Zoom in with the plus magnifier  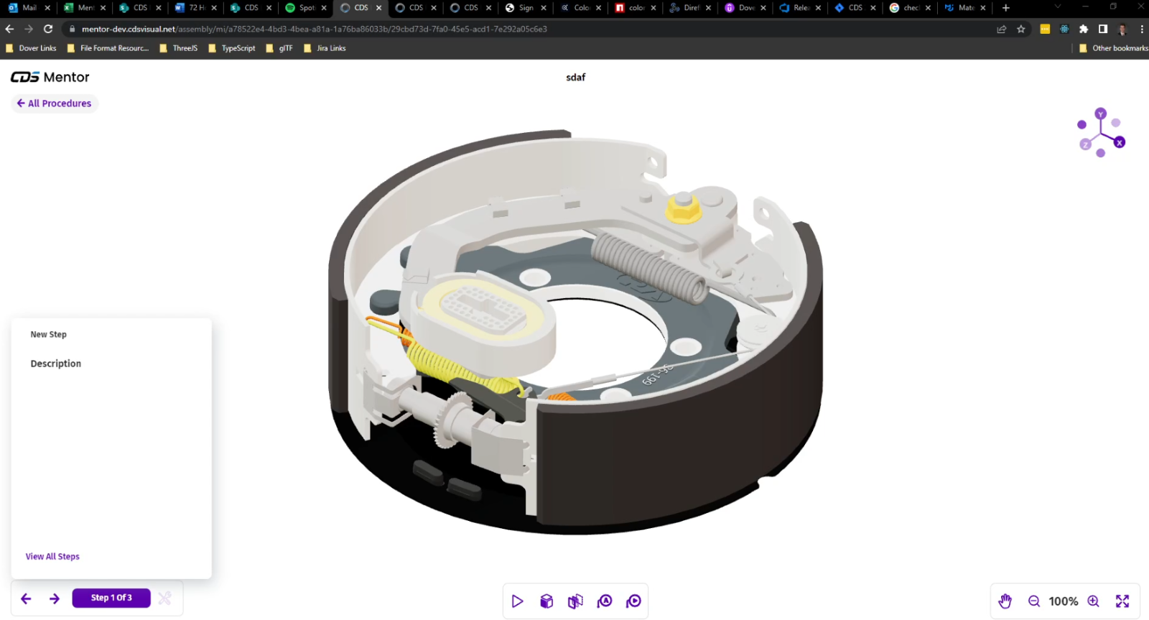click(x=1093, y=601)
